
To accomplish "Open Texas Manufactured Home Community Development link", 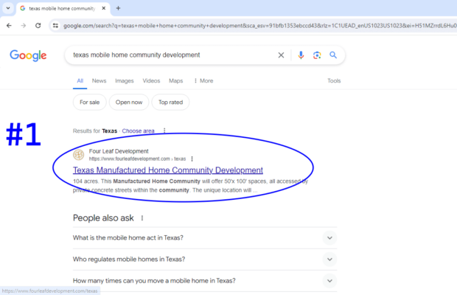I will tap(167, 170).
